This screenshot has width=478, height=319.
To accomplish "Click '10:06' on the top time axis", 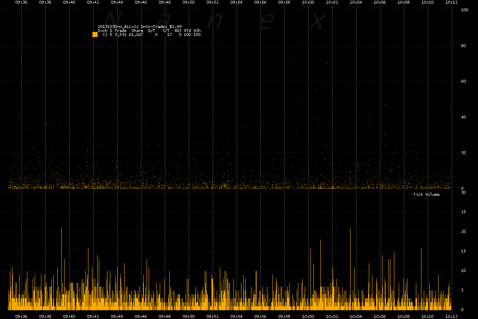I will pos(380,2).
